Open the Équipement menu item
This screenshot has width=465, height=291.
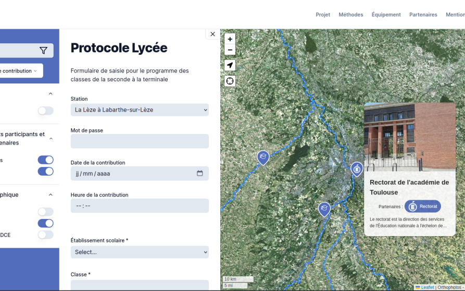coord(386,15)
